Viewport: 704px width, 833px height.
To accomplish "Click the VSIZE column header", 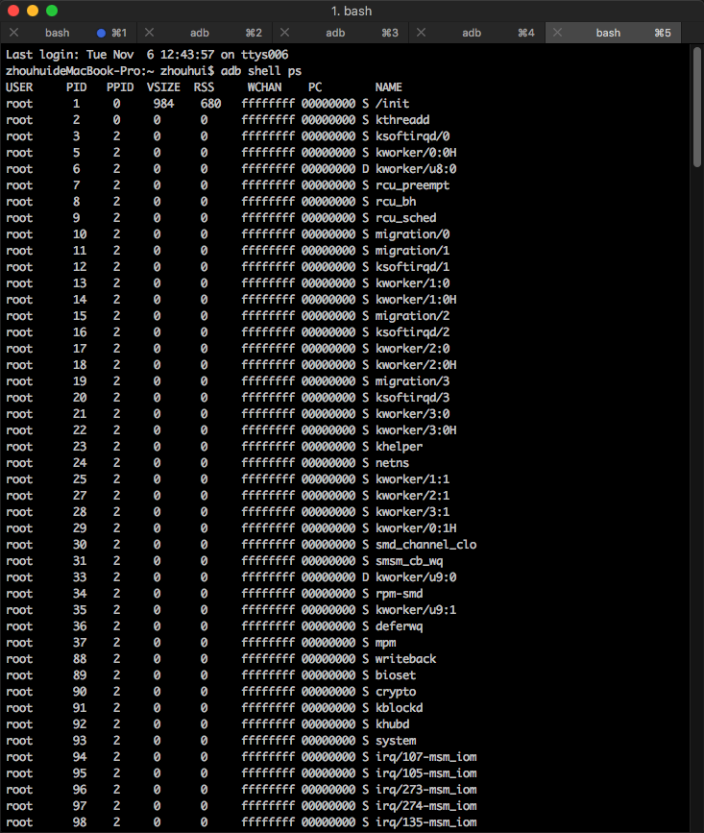I will (x=163, y=87).
